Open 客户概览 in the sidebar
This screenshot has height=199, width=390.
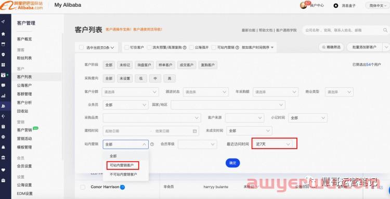click(x=24, y=39)
